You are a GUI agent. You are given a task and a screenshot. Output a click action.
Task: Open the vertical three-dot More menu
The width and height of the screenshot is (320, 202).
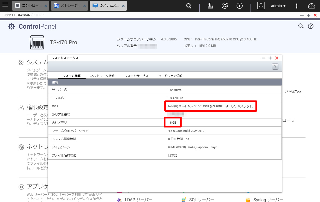(296, 6)
